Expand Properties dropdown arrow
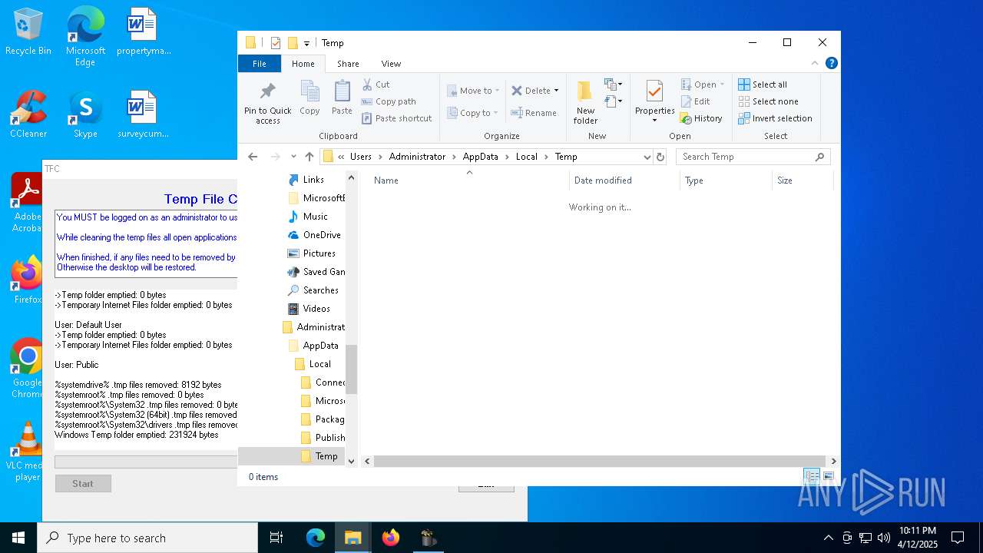The image size is (983, 553). 654,120
